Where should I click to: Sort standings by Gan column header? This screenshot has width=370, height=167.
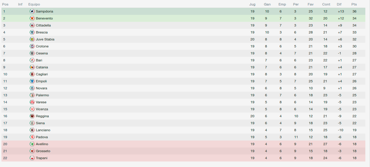tap(267, 4)
